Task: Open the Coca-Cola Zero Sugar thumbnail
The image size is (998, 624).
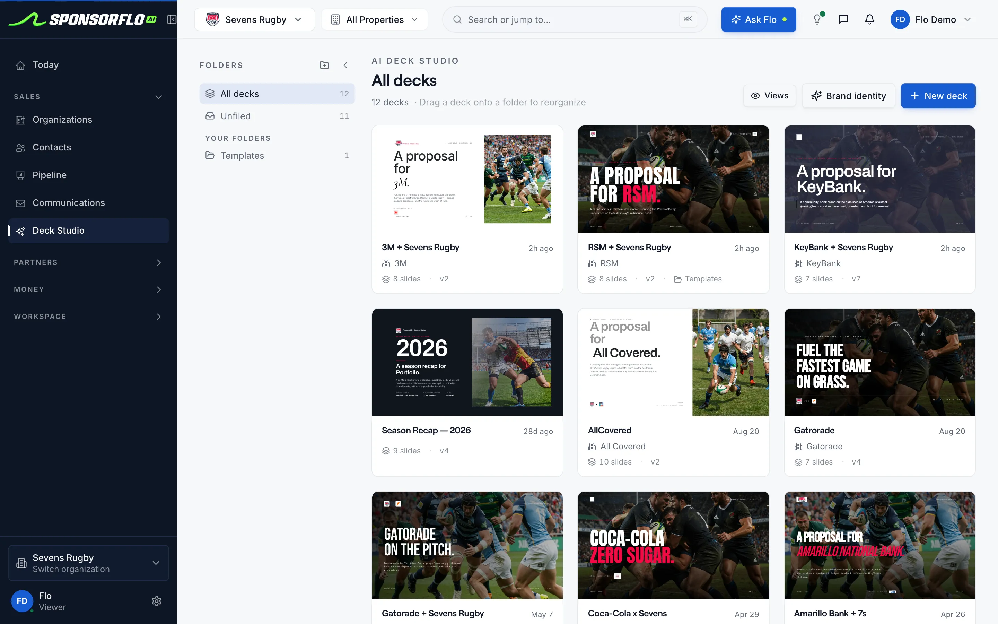Action: tap(673, 545)
